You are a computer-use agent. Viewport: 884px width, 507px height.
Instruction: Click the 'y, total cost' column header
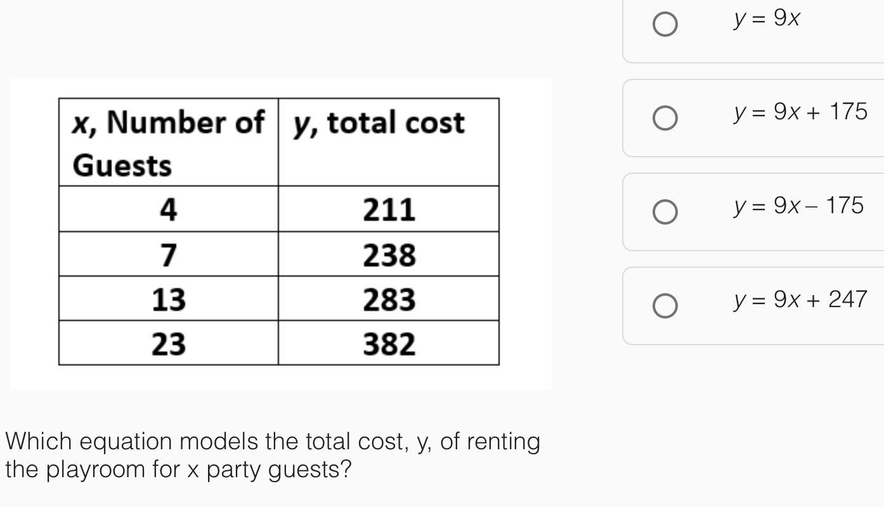tap(379, 123)
